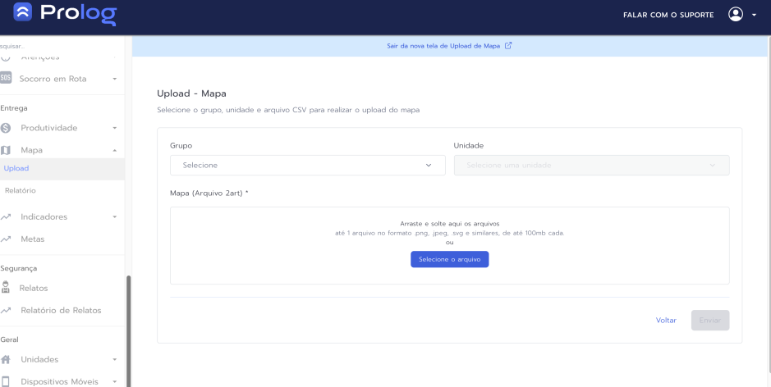The width and height of the screenshot is (771, 387).
Task: Click the Indicadores trend icon
Action: [x=7, y=217]
